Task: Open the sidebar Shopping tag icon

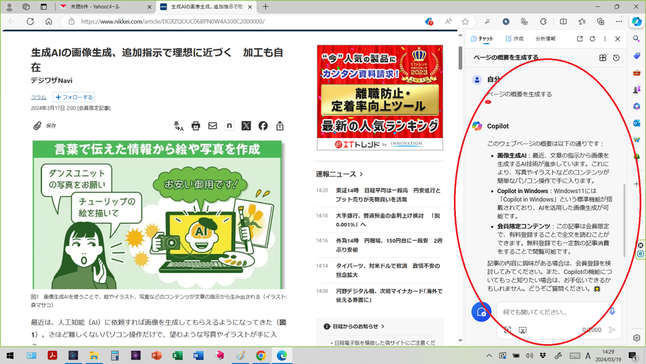Action: [x=636, y=55]
